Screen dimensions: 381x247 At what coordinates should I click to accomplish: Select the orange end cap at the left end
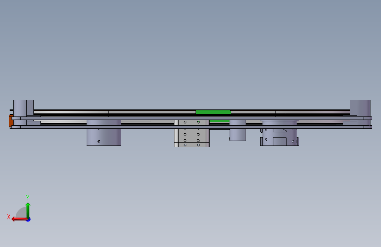[11, 121]
